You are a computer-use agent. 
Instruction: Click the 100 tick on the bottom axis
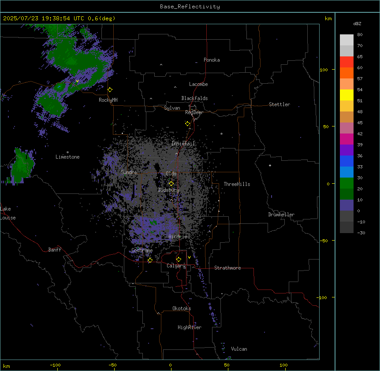283,365
